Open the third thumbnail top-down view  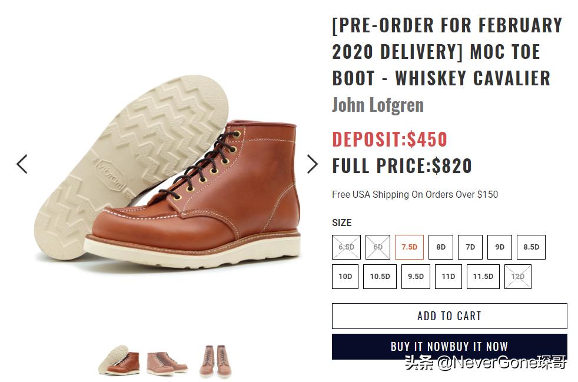point(215,360)
